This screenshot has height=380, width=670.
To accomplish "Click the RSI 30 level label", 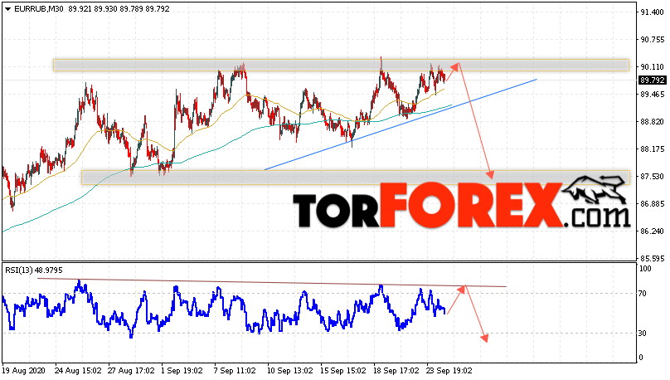I will (643, 334).
